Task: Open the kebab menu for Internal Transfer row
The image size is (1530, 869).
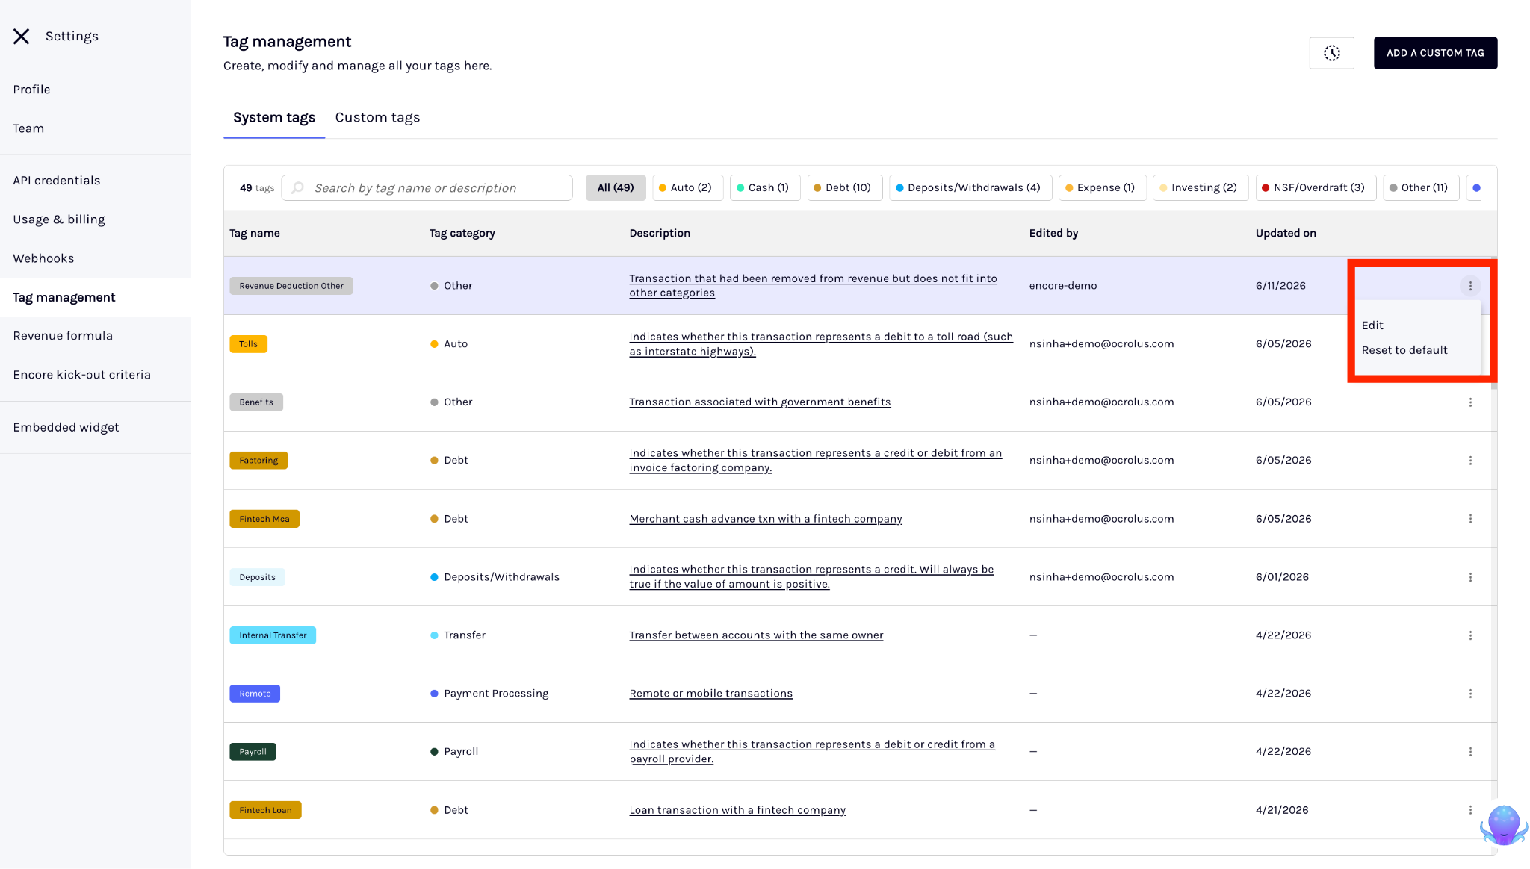Action: tap(1470, 635)
